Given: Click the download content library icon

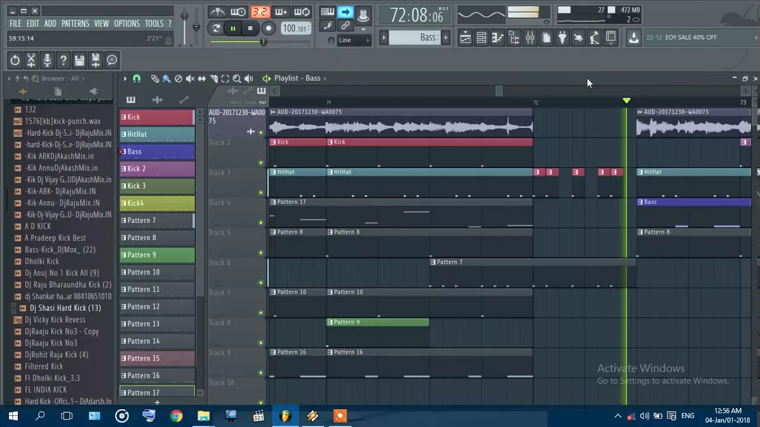Looking at the screenshot, I should (634, 38).
